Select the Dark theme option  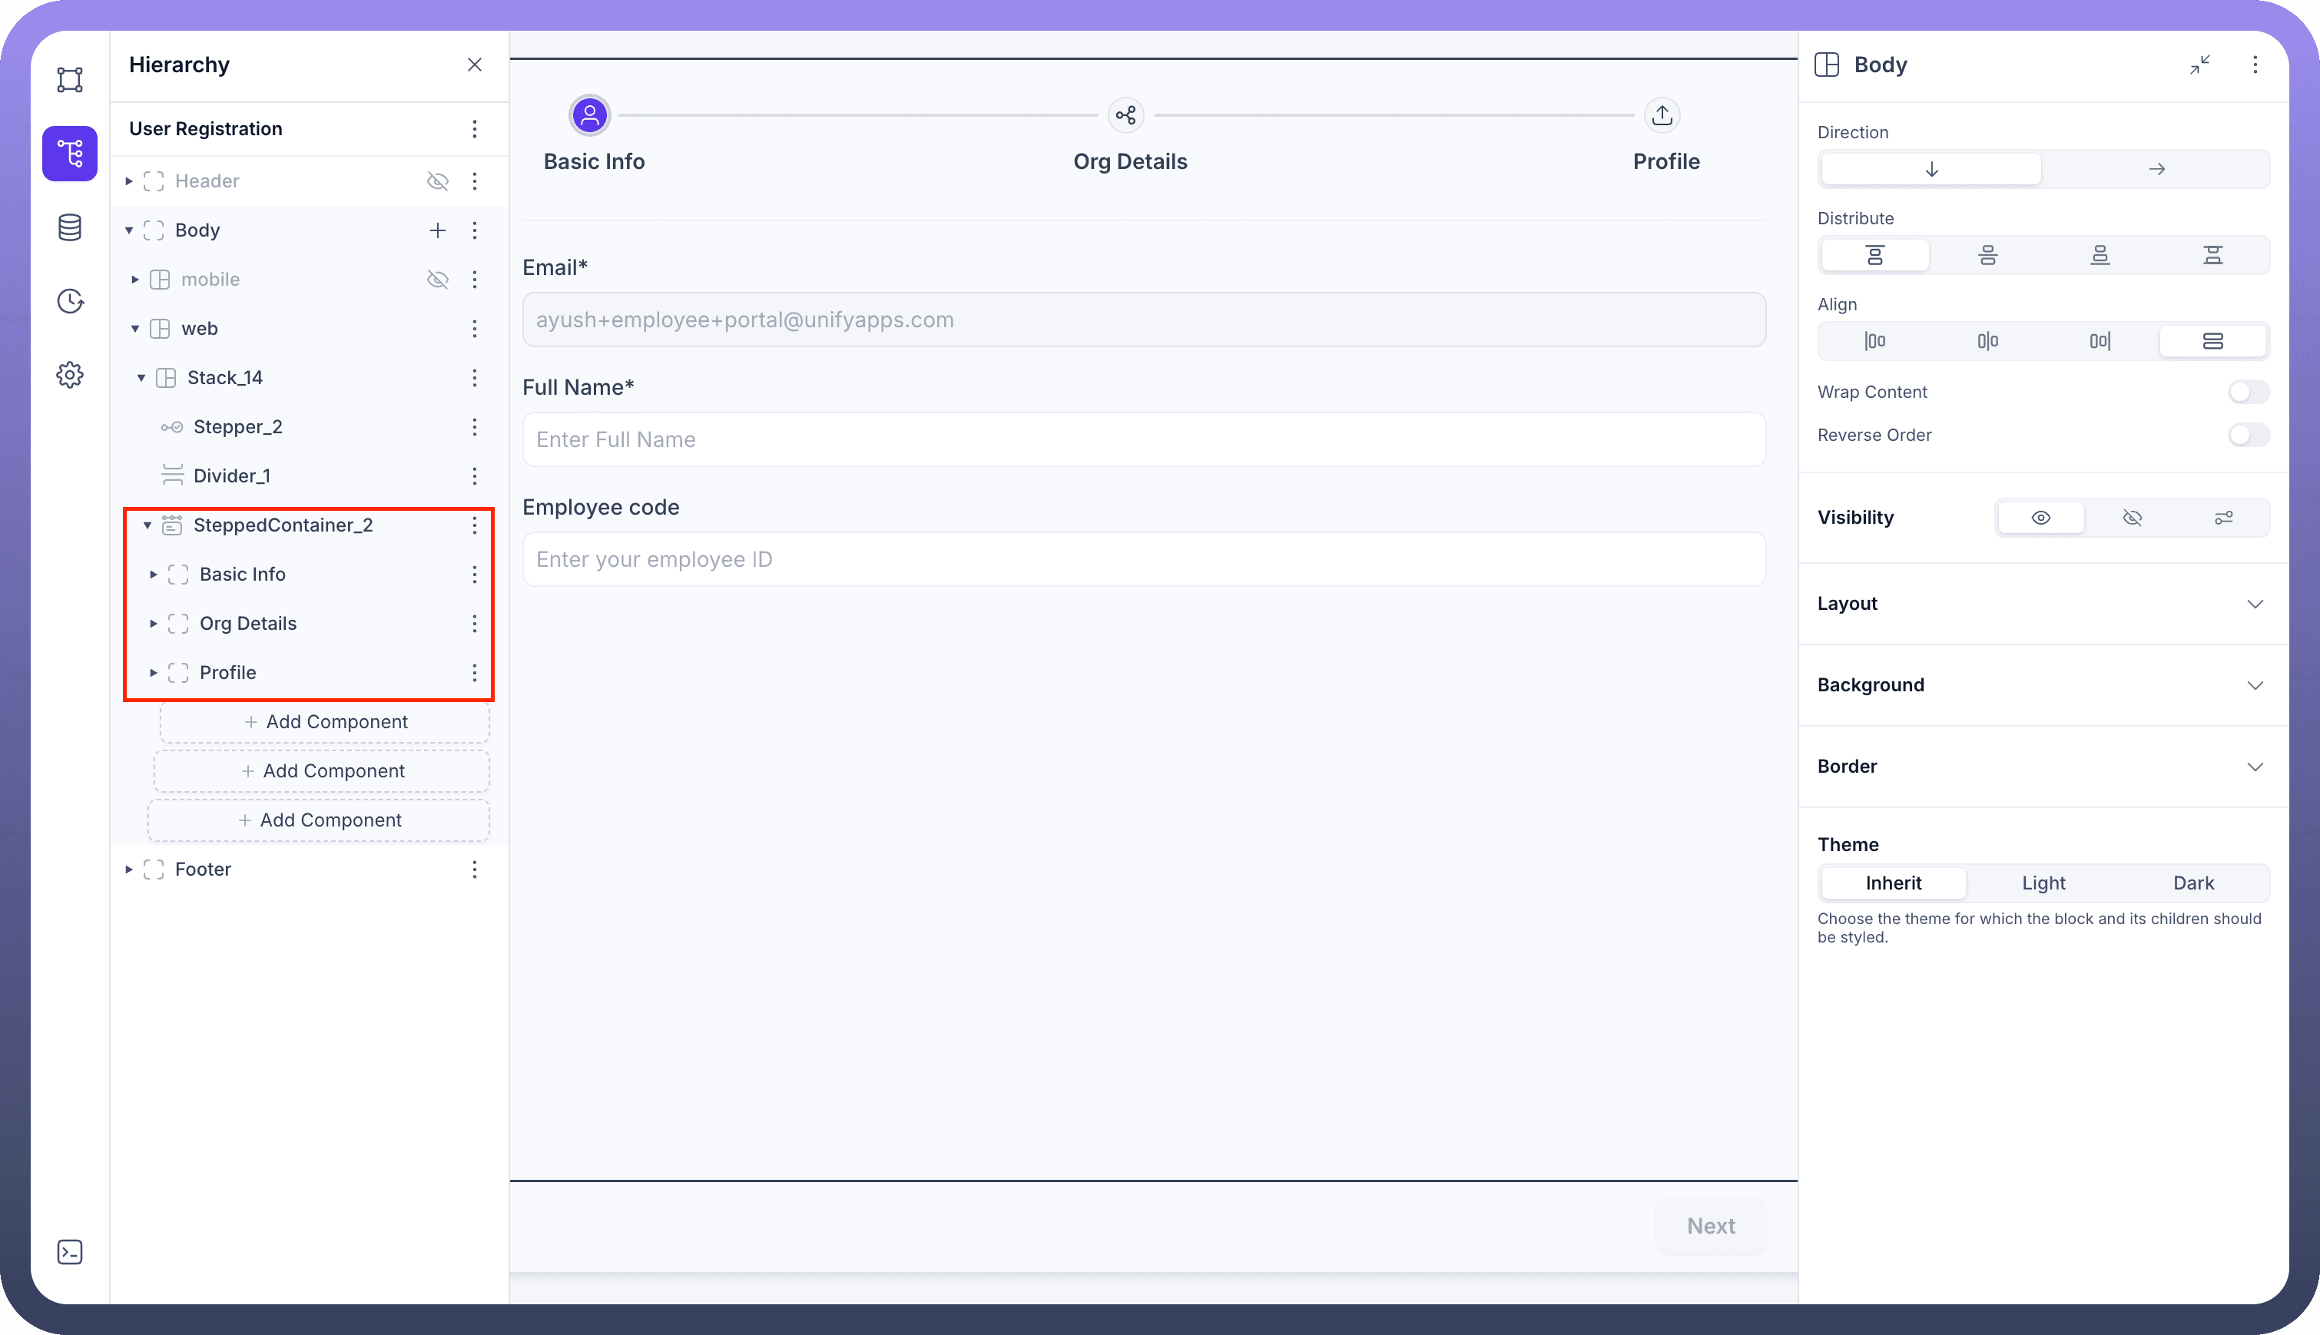click(2192, 883)
